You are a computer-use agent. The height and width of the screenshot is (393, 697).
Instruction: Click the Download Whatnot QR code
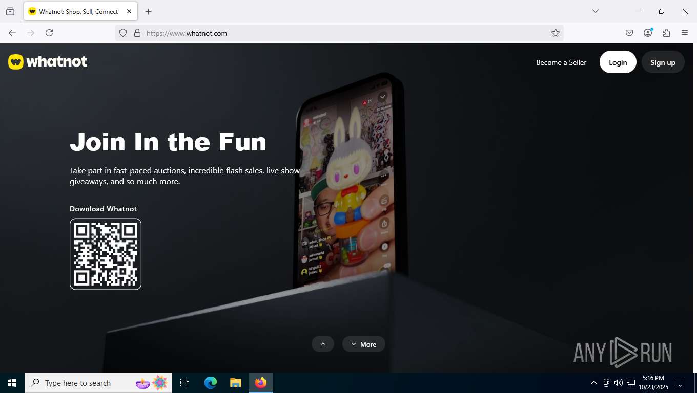pos(106,254)
